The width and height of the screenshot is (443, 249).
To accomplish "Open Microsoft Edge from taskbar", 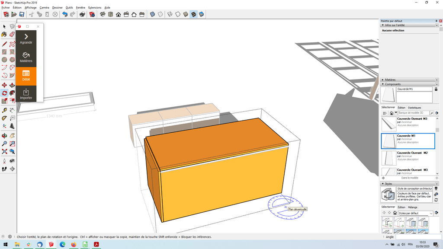I will click(62, 245).
